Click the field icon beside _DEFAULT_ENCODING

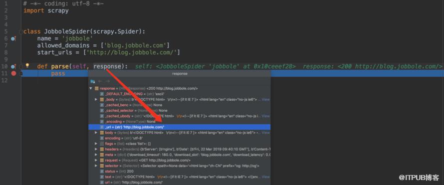click(102, 94)
